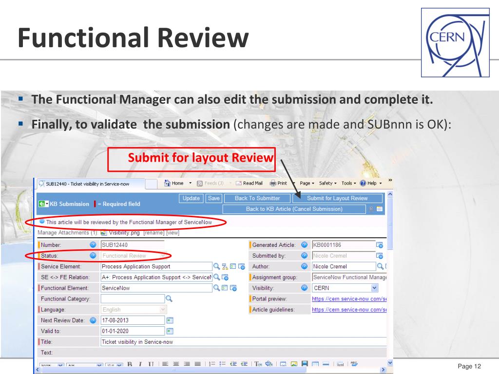
Task: Click the Functional Category input field
Action: (133, 299)
